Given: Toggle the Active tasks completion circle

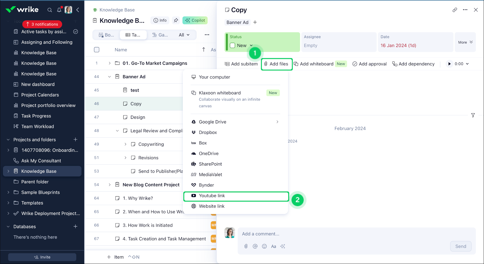Looking at the screenshot, I should click(x=76, y=32).
